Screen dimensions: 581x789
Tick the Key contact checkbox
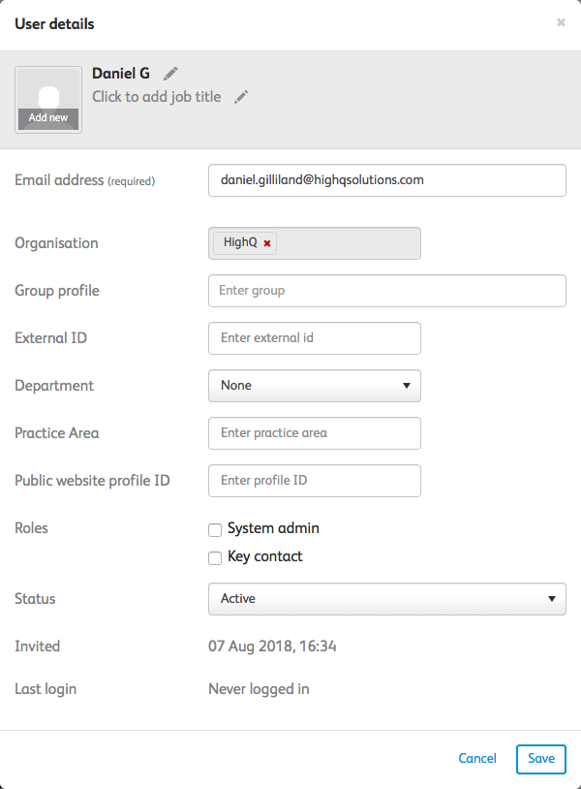[x=215, y=557]
